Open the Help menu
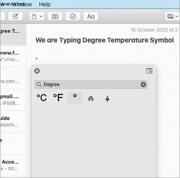Screen dimensions: 180x178 pyautogui.click(x=45, y=4)
